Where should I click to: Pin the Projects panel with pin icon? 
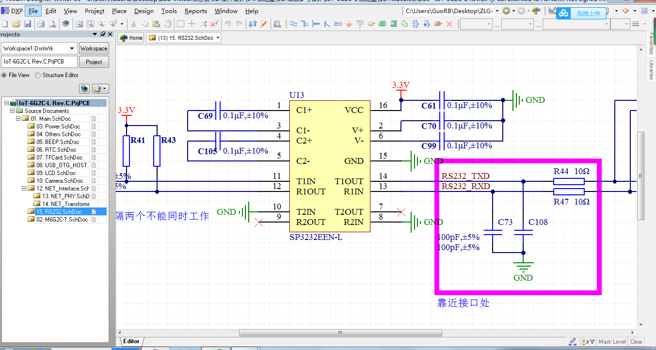103,34
